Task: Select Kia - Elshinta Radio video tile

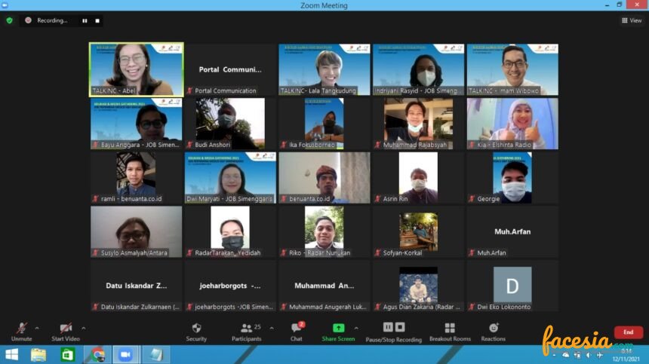Action: pyautogui.click(x=512, y=123)
